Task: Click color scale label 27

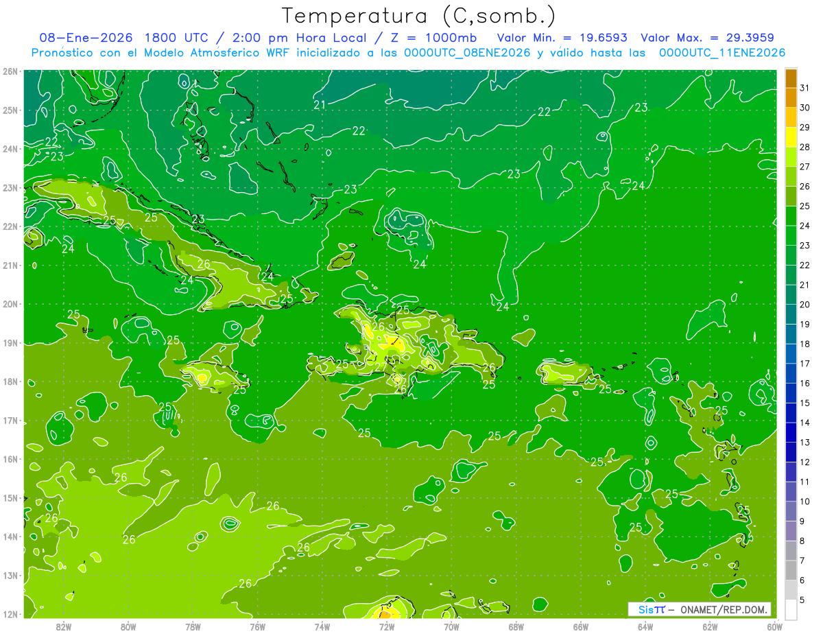Action: (805, 166)
